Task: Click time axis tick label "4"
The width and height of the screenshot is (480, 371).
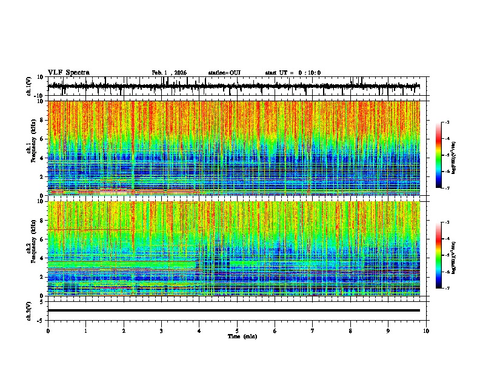Action: point(199,331)
